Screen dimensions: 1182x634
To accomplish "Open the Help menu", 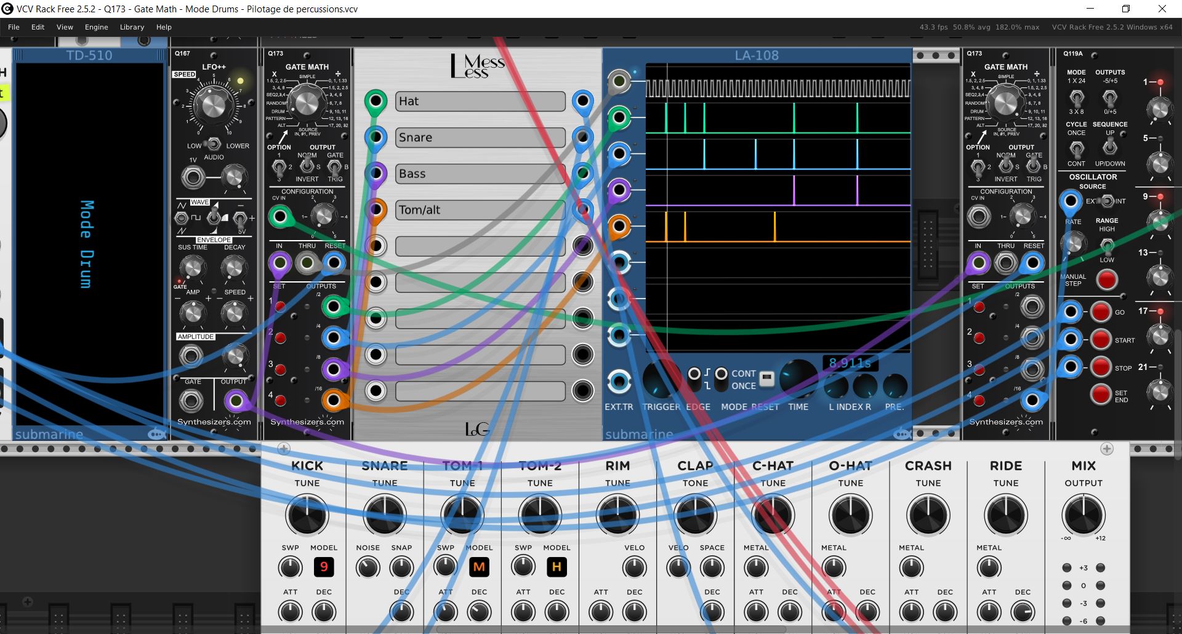I will point(164,27).
